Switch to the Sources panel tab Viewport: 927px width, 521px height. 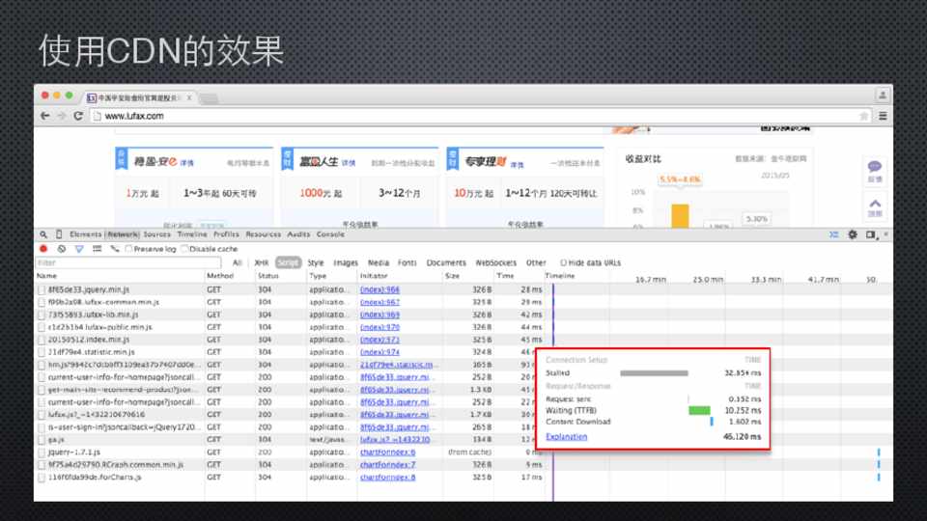tap(156, 234)
